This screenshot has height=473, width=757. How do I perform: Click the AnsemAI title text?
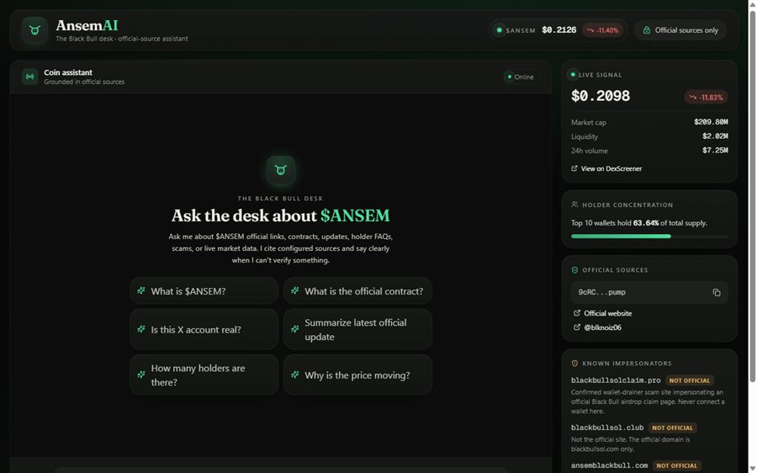point(87,25)
